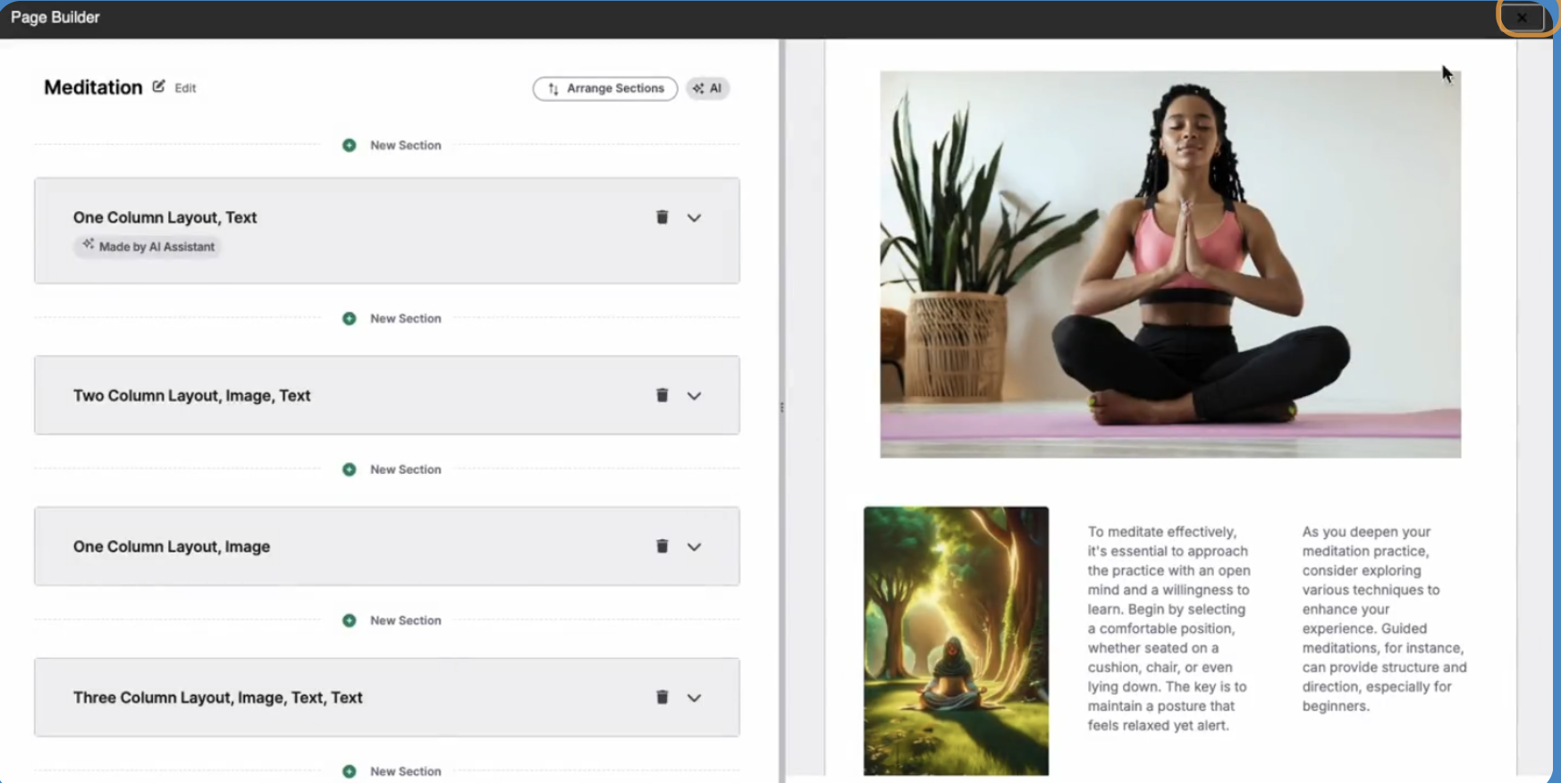Click the 'As you deepen your' text column
Image resolution: width=1561 pixels, height=783 pixels.
[x=1385, y=619]
